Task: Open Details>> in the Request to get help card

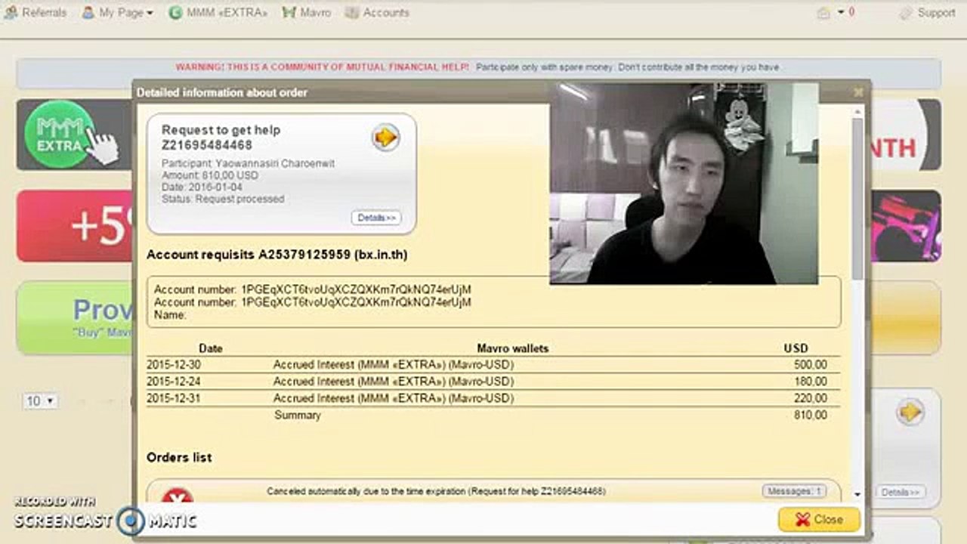Action: [376, 218]
